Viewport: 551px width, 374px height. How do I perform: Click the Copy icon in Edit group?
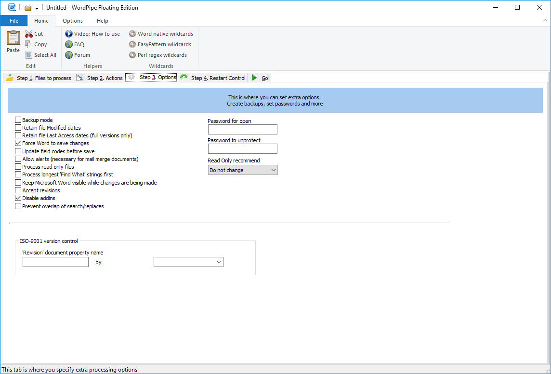pos(29,44)
